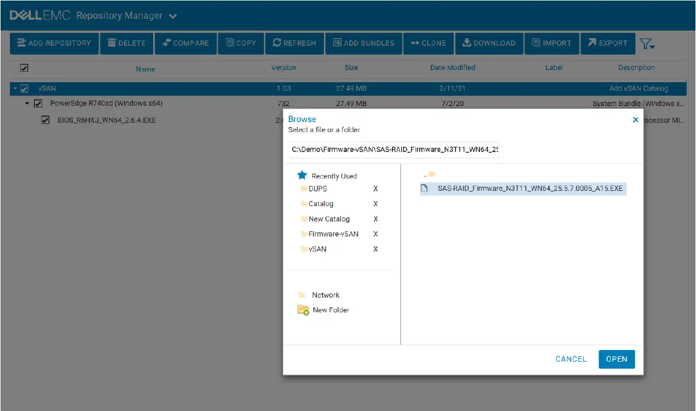The width and height of the screenshot is (696, 411).
Task: Click the Delete trash button
Action: point(127,43)
